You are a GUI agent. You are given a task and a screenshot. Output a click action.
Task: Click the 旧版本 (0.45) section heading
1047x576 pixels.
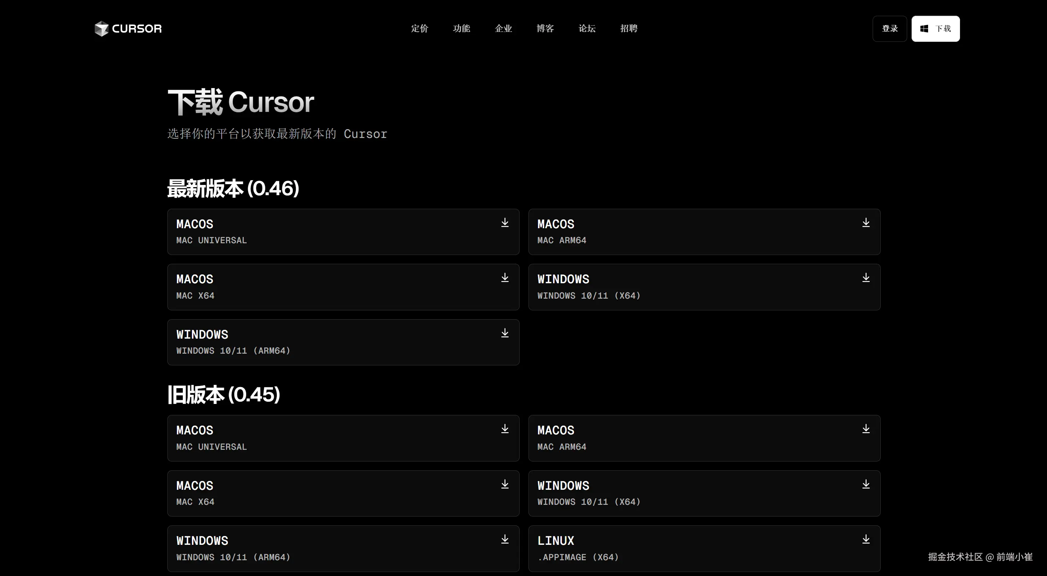[224, 395]
